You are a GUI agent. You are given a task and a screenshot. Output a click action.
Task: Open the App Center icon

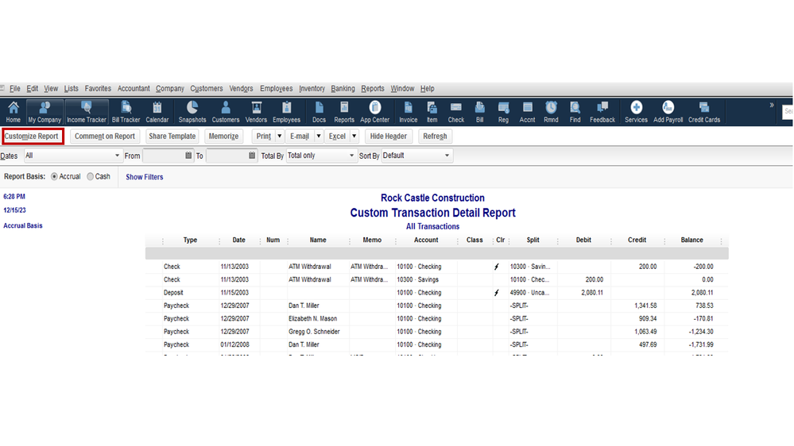[x=374, y=112]
